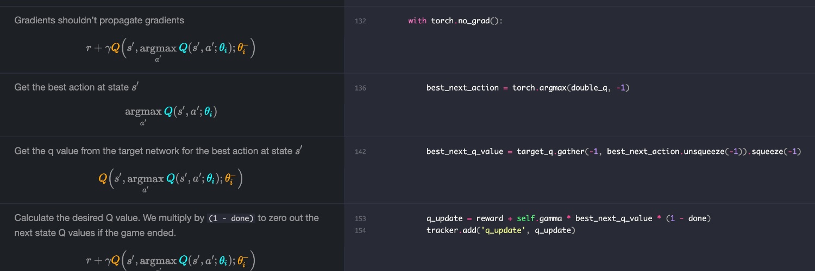Click line number 136
This screenshot has width=815, height=271.
(360, 88)
